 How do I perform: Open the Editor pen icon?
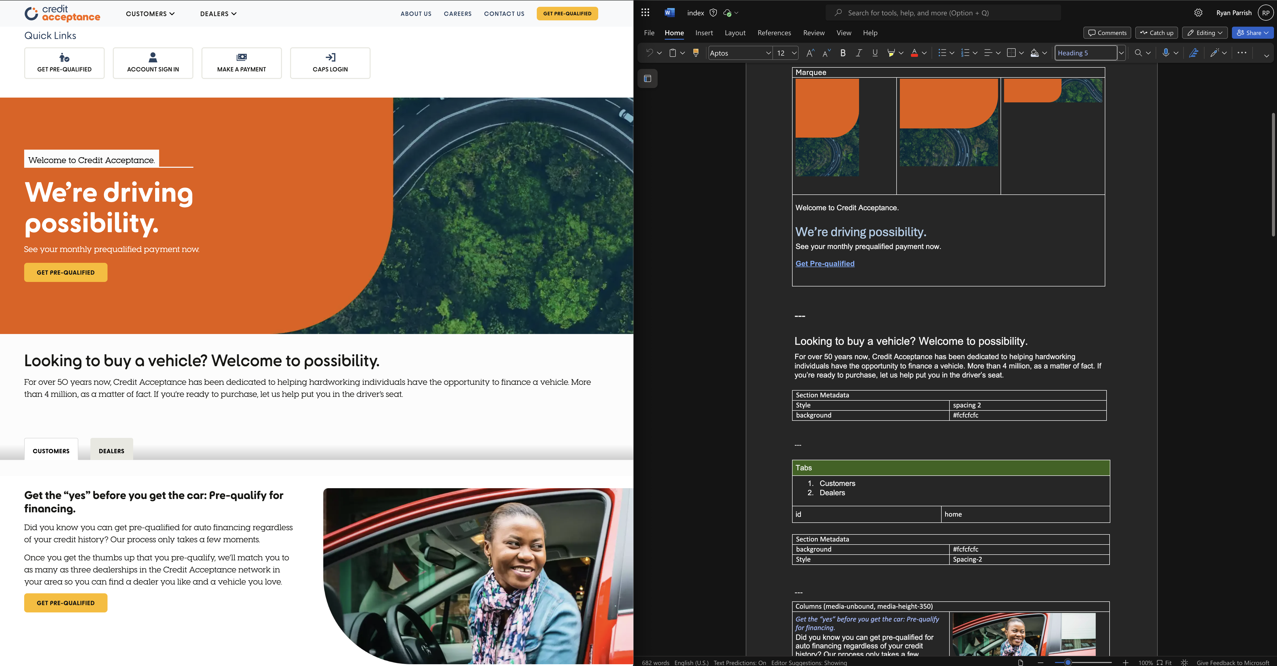(x=1194, y=53)
